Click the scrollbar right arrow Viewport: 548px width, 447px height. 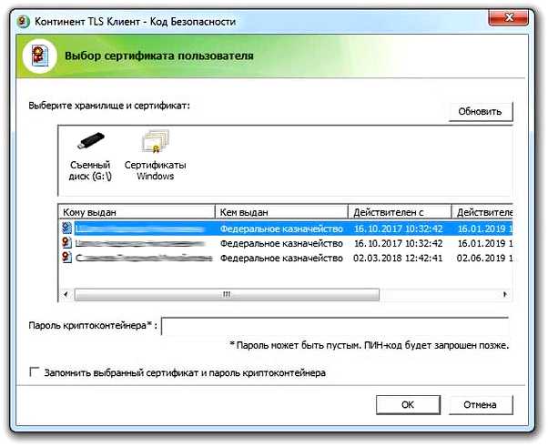504,294
